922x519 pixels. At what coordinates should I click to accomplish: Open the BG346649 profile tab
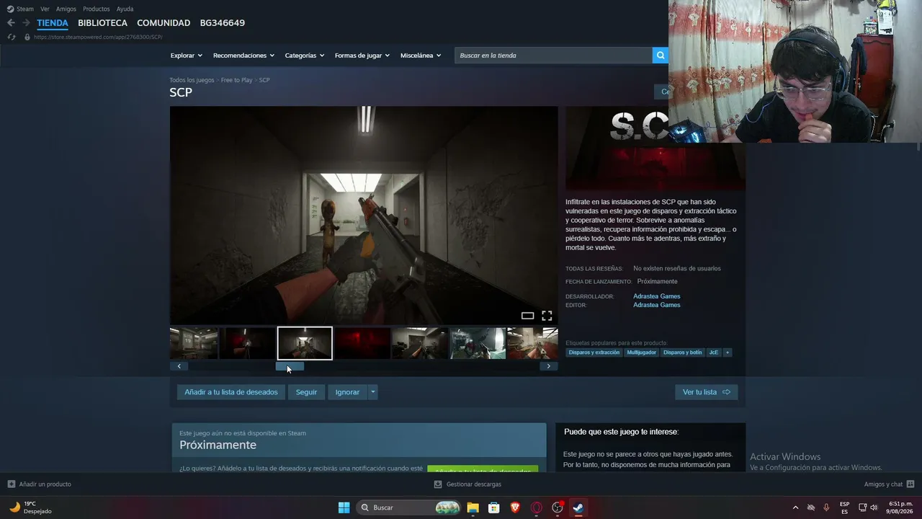(x=223, y=23)
